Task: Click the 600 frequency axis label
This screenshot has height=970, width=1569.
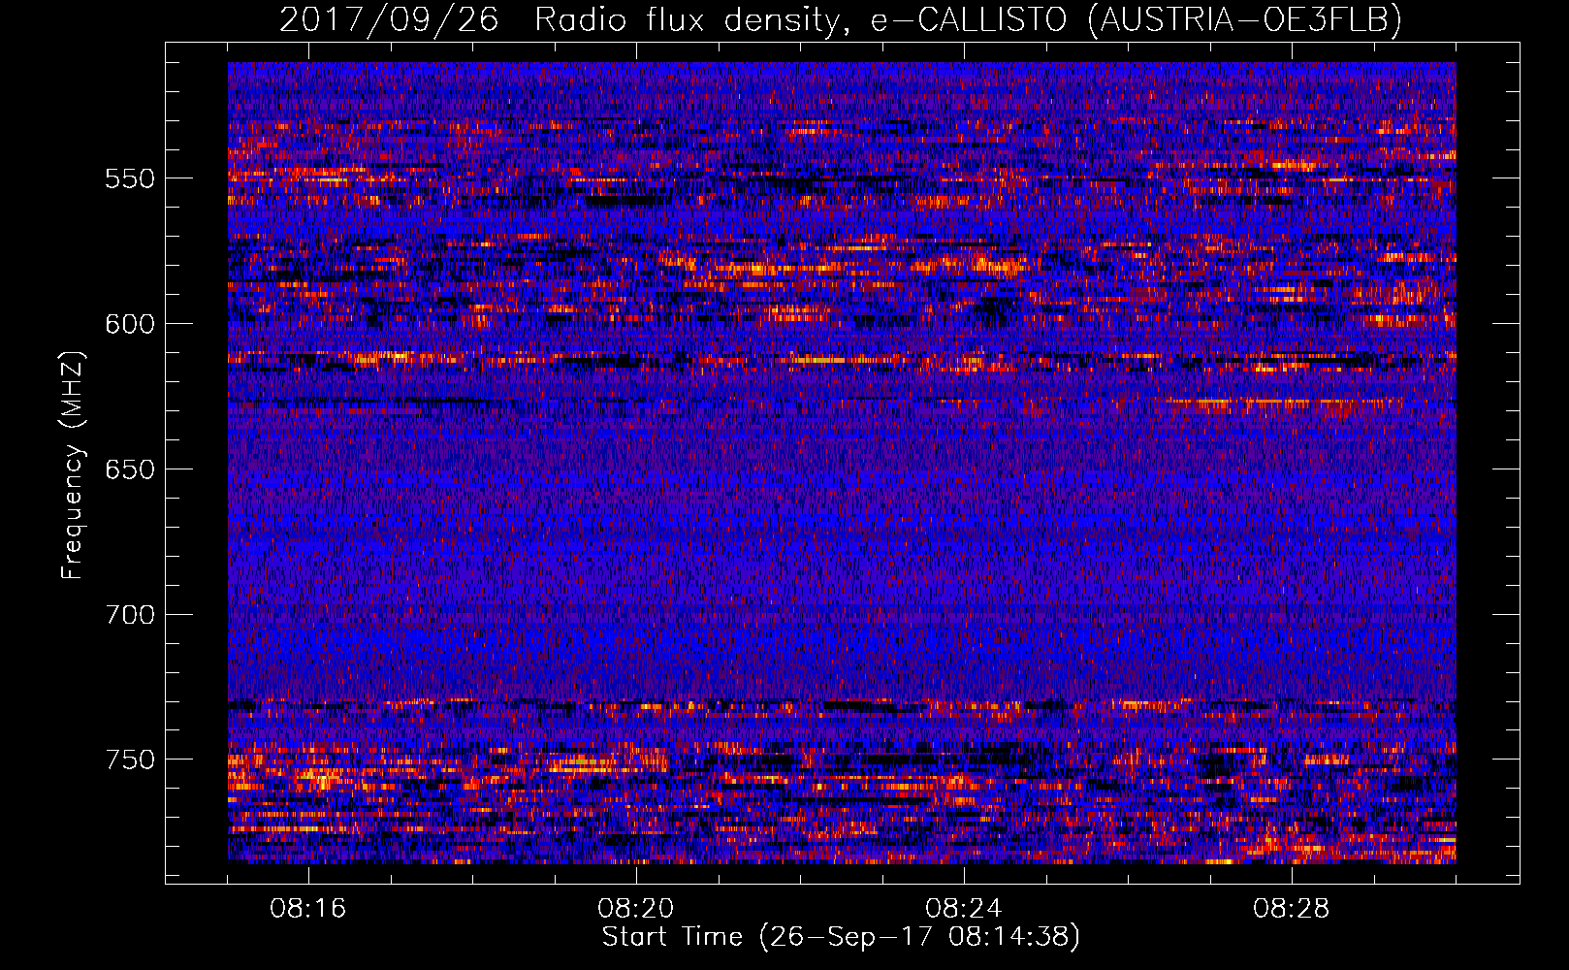Action: [x=130, y=324]
